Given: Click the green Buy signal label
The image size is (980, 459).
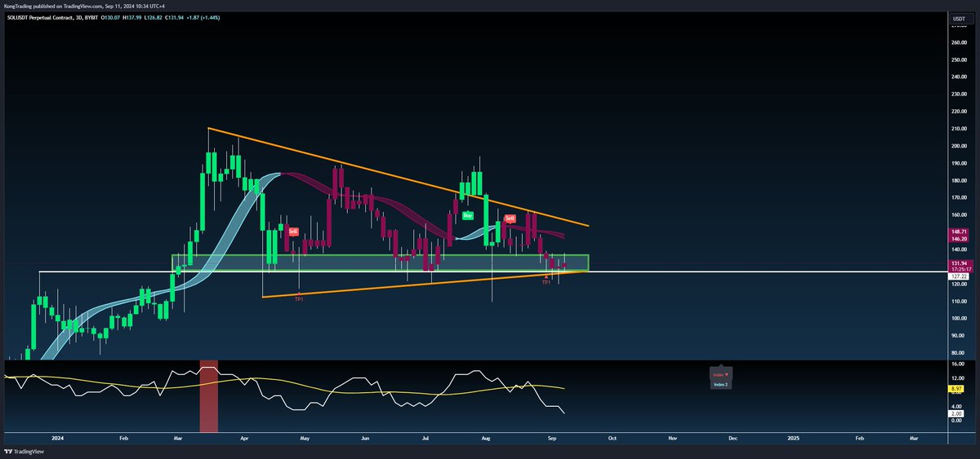Looking at the screenshot, I should click(x=468, y=215).
